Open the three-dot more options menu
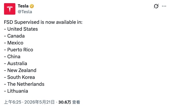This screenshot has height=107, width=170. coord(164,6)
